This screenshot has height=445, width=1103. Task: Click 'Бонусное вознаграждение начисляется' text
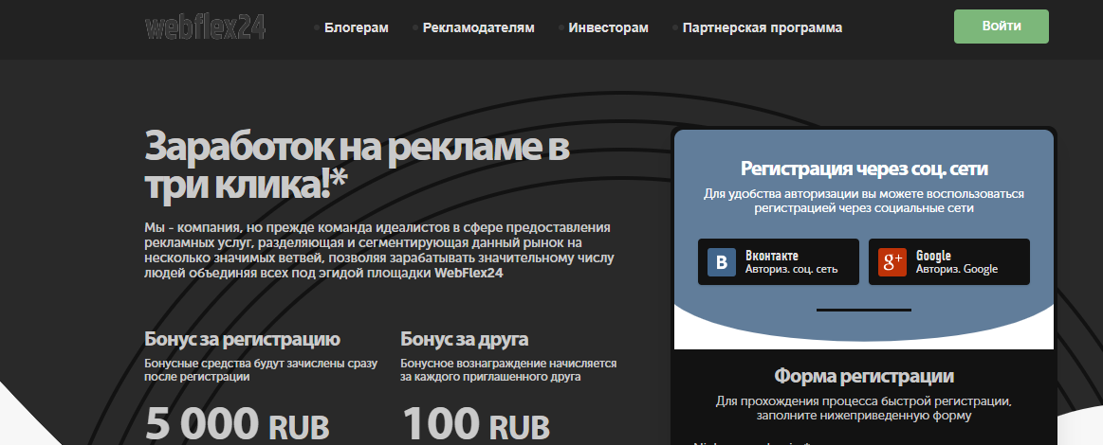pyautogui.click(x=508, y=364)
